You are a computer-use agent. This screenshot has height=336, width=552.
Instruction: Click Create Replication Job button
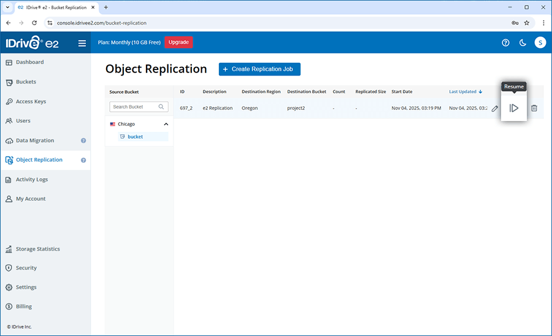tap(259, 69)
